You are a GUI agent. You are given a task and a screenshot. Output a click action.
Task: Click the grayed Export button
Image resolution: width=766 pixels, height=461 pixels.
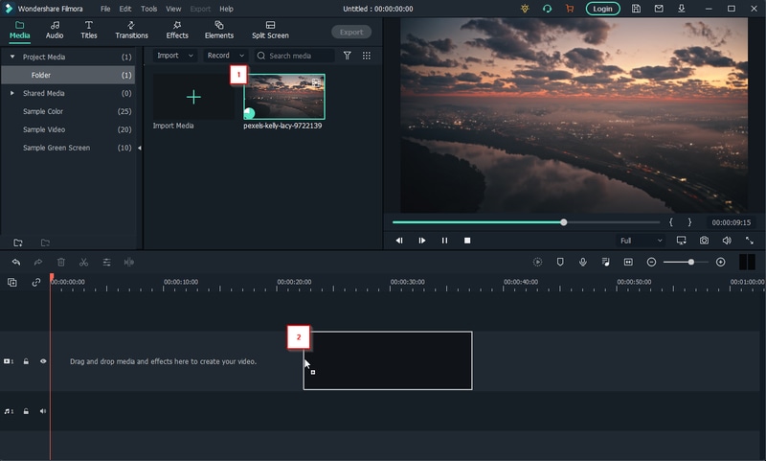(351, 32)
